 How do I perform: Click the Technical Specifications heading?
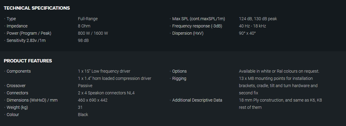37,8
